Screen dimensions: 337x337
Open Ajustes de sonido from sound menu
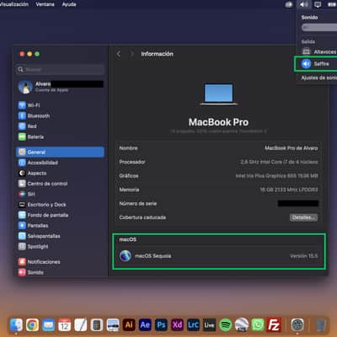coord(318,78)
